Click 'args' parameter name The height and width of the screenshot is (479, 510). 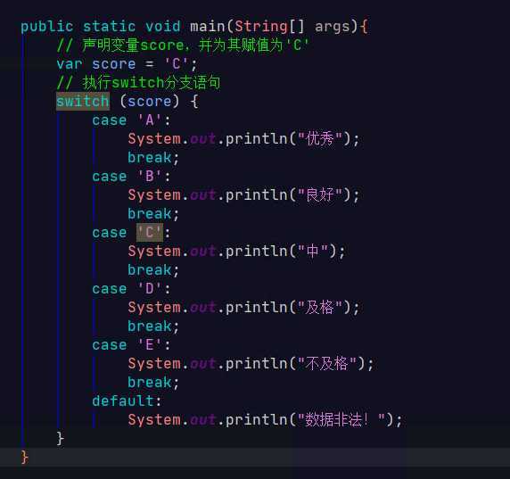pos(333,28)
